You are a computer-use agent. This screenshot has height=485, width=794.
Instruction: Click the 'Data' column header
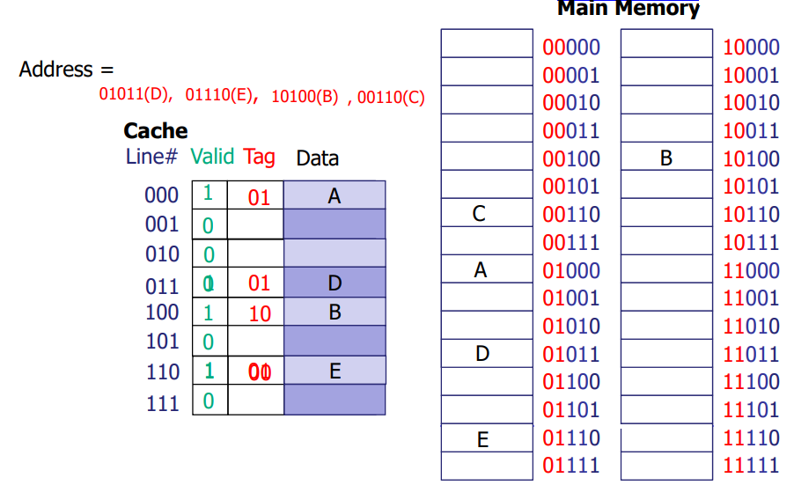point(318,158)
